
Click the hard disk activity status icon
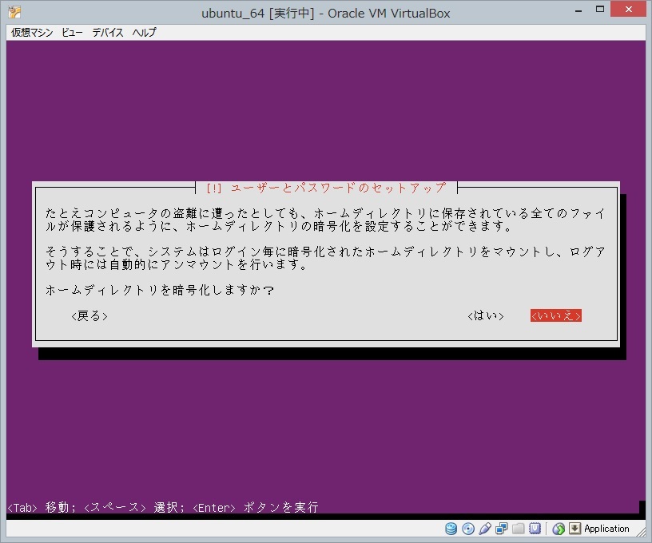coord(451,529)
